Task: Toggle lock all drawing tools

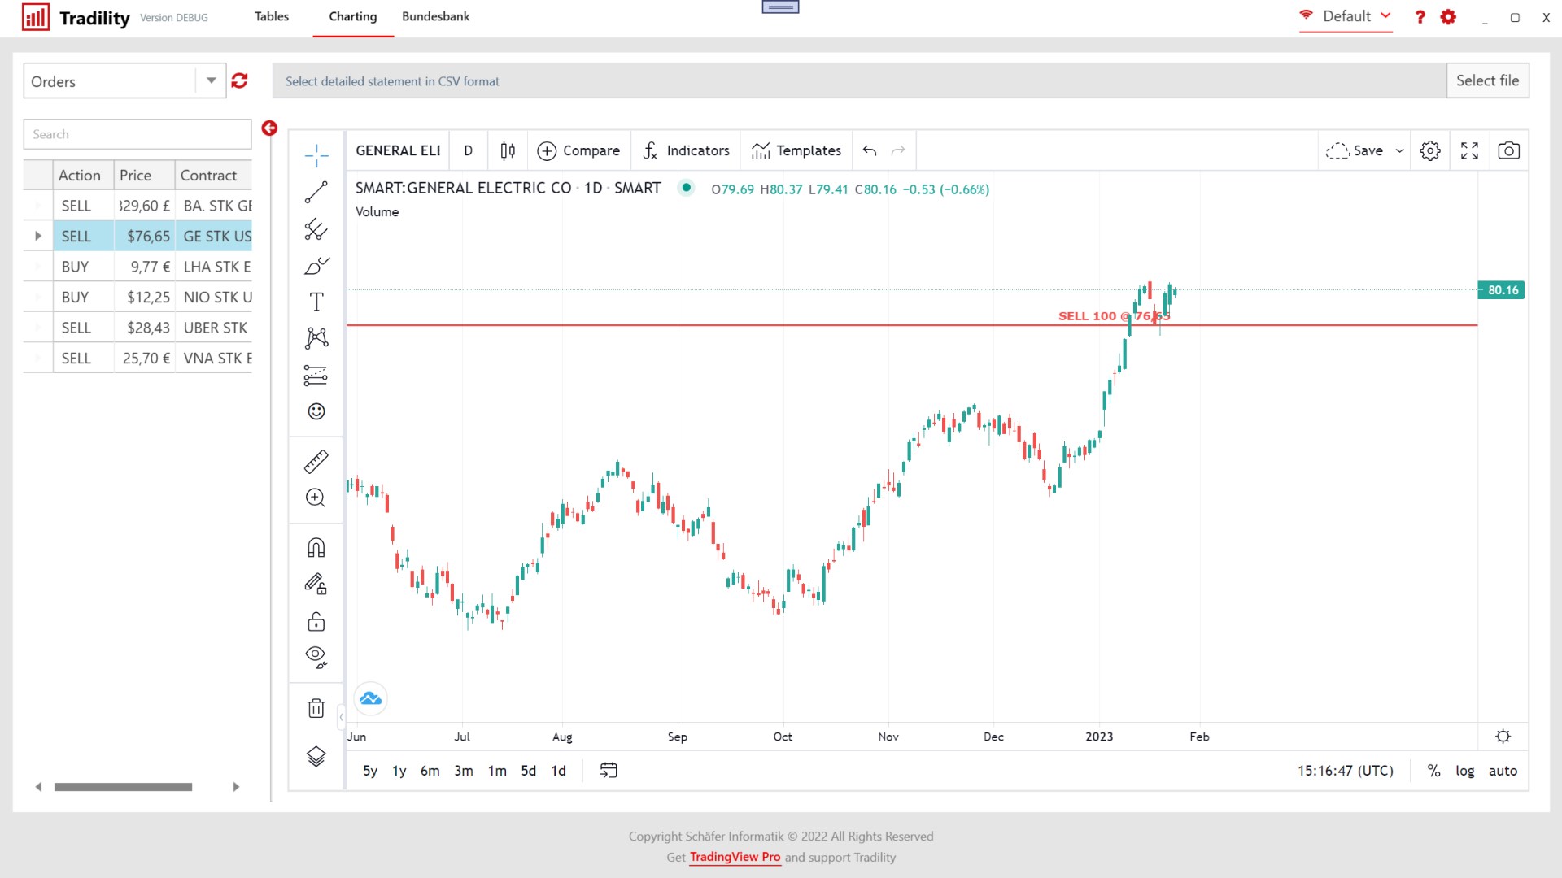Action: (316, 622)
